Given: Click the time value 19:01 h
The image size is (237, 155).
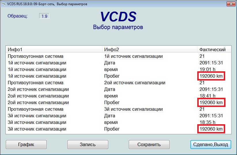Looking at the screenshot, I should pos(207,69).
